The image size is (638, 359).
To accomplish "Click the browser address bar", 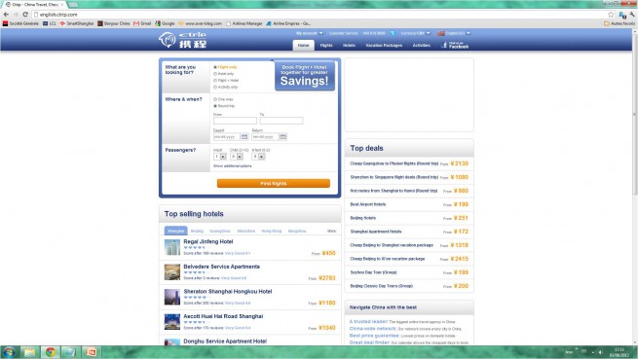I will point(321,15).
